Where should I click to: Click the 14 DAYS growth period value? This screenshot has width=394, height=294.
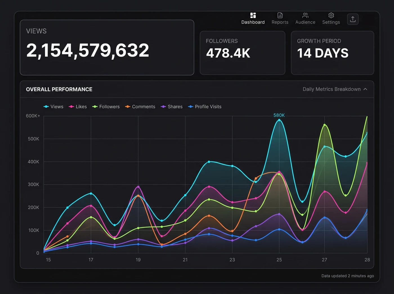coord(323,53)
